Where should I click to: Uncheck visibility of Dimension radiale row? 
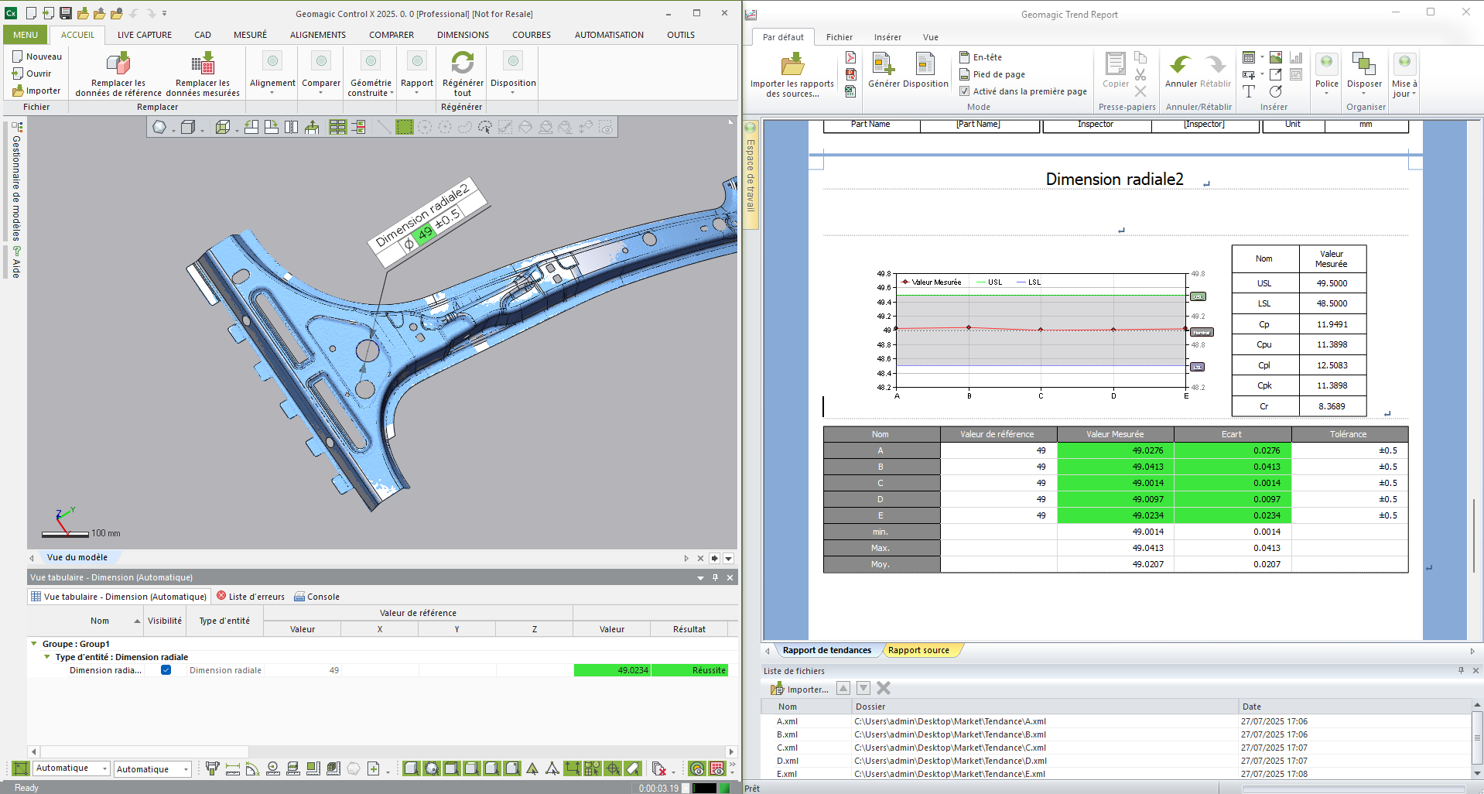[166, 670]
